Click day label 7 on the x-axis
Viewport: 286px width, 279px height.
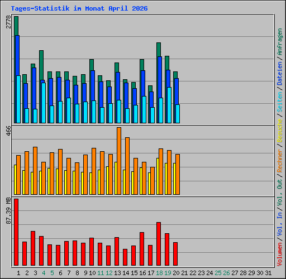pos(69,273)
